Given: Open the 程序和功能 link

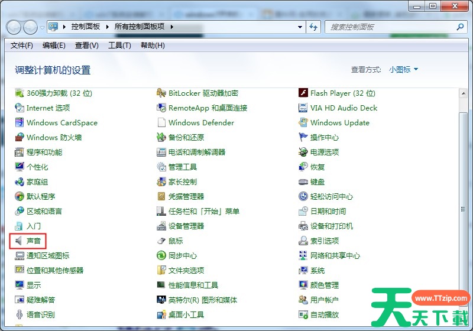Looking at the screenshot, I should coord(44,152).
